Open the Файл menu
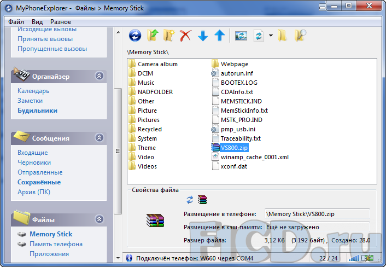The width and height of the screenshot is (386, 267). 16,22
